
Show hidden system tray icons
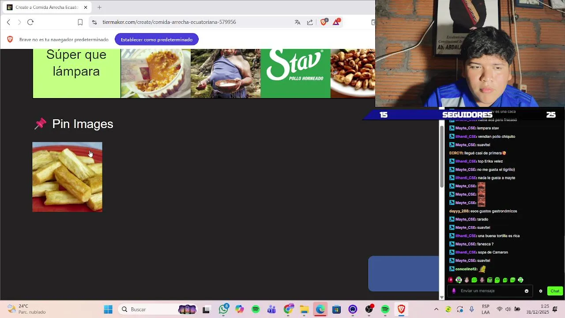tap(436, 309)
